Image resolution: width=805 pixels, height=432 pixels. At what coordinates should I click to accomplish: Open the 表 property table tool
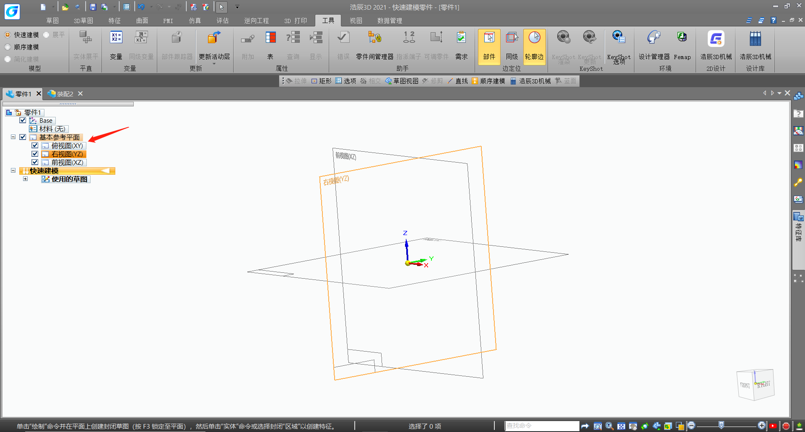[270, 45]
